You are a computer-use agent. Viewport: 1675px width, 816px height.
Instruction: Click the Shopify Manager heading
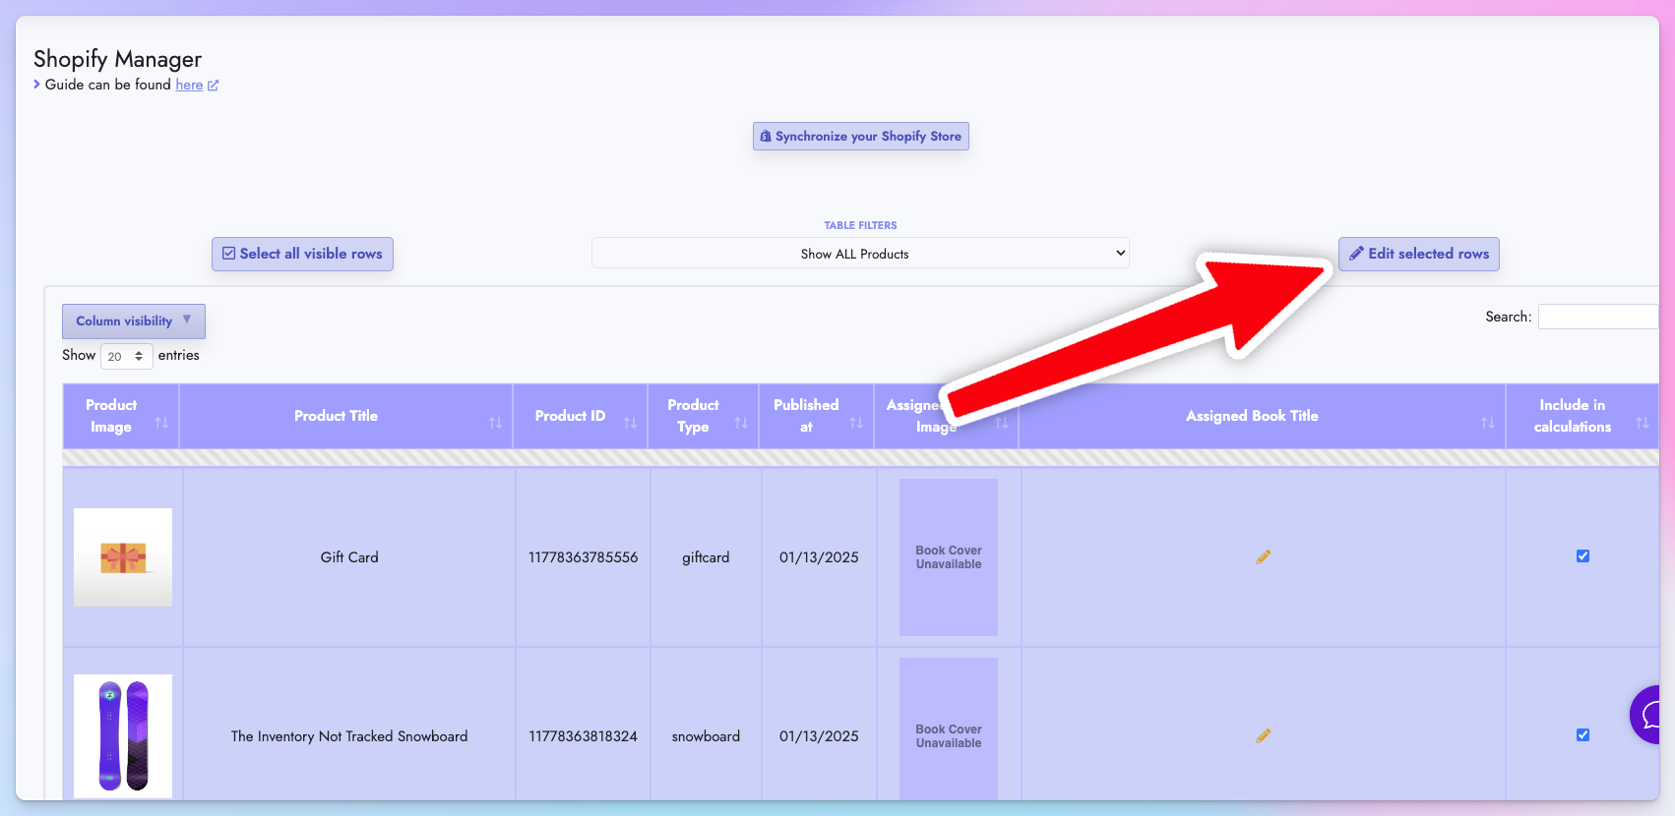coord(117,60)
